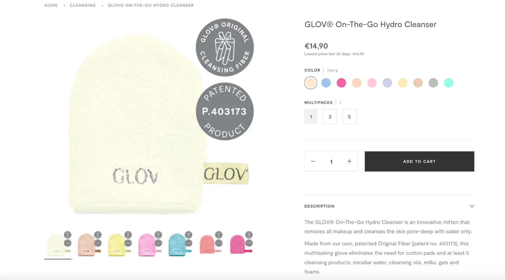Open Cleansing breadcrumb link
The image size is (505, 280).
(83, 5)
